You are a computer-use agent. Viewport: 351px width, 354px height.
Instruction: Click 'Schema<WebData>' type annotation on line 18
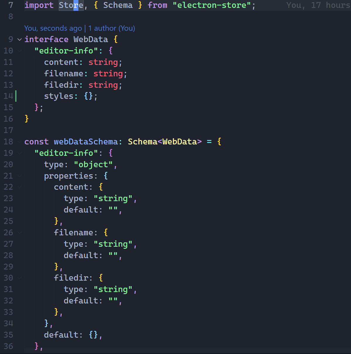(x=165, y=142)
